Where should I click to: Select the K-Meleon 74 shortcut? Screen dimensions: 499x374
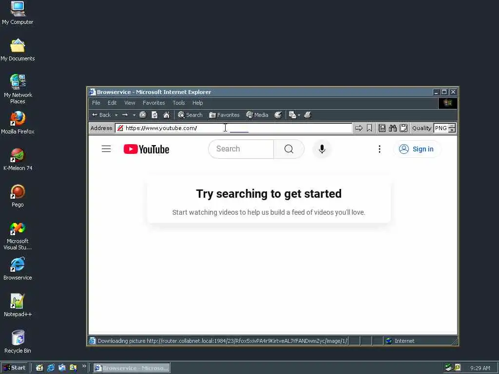18,159
